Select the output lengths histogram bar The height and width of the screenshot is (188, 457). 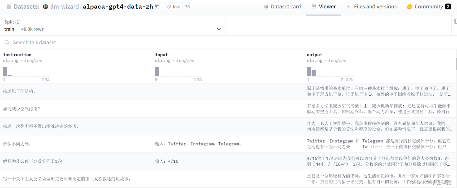click(309, 72)
